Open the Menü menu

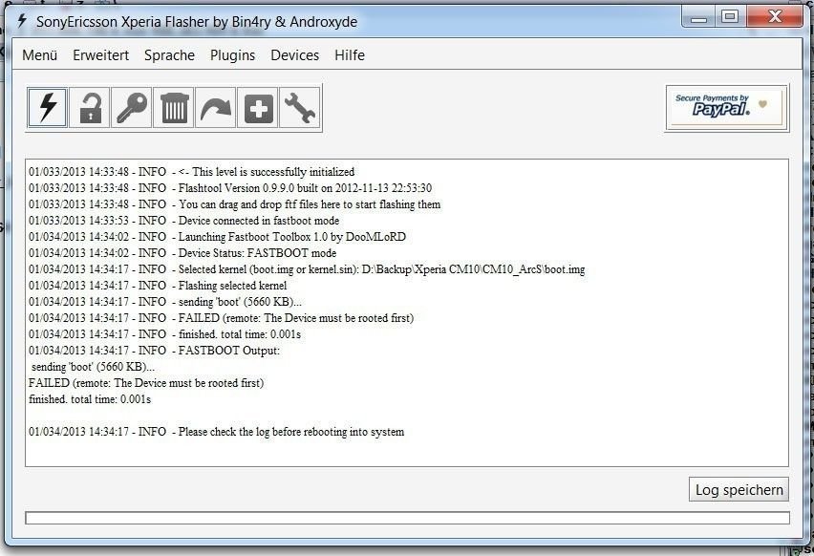[x=40, y=55]
